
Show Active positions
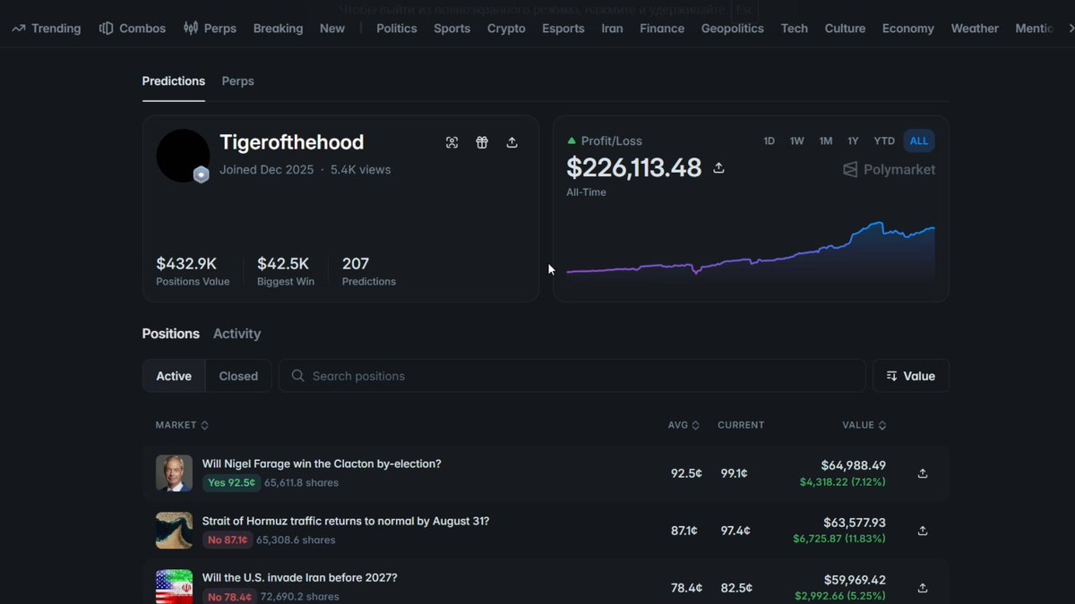click(x=174, y=376)
